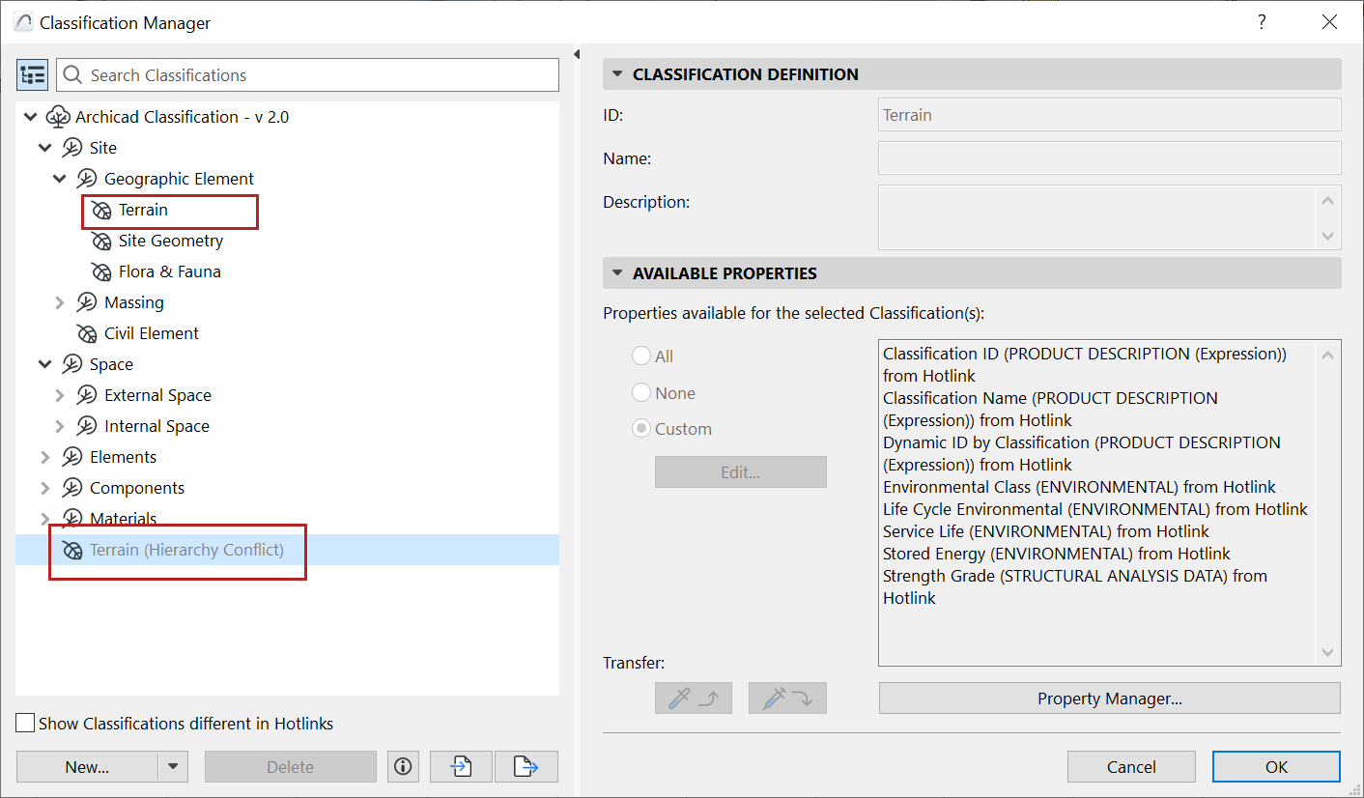This screenshot has width=1364, height=798.
Task: Click the Import classification icon button
Action: [x=461, y=766]
